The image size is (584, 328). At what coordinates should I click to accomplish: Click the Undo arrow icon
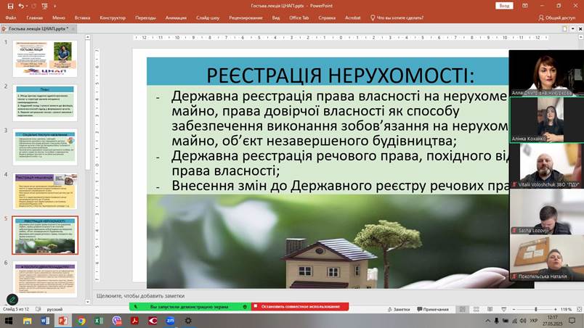tap(21, 6)
